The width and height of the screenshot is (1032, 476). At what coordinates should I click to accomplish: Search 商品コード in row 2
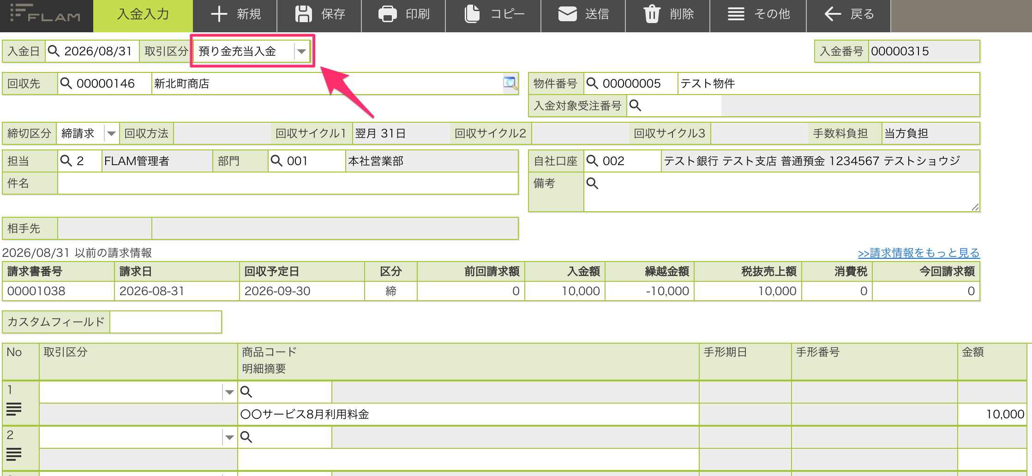click(246, 437)
